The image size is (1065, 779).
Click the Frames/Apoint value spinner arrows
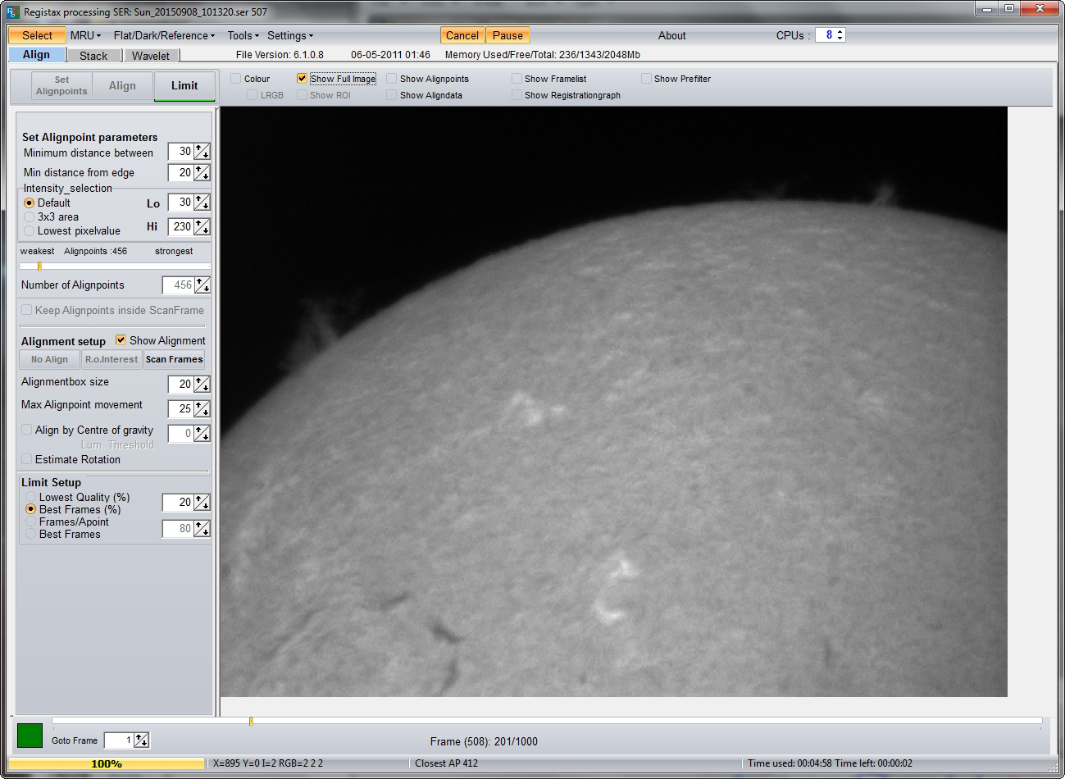coord(202,529)
